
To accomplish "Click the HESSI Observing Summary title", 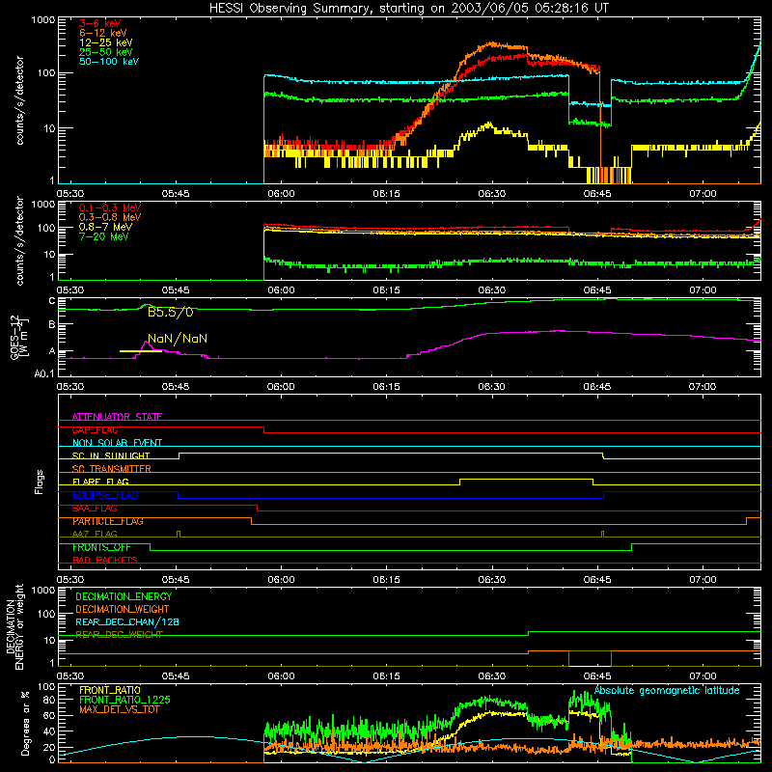I will point(409,9).
